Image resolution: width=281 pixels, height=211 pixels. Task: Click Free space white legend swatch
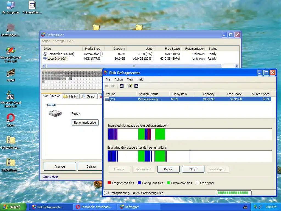point(197,183)
